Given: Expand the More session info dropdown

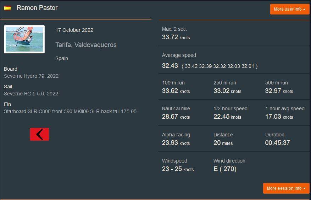Looking at the screenshot, I should [286, 188].
